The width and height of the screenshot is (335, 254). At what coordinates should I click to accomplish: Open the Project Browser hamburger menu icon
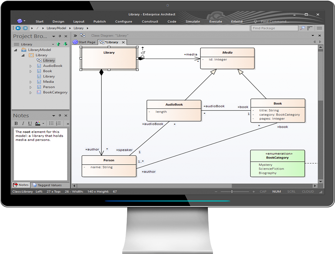coord(16,44)
